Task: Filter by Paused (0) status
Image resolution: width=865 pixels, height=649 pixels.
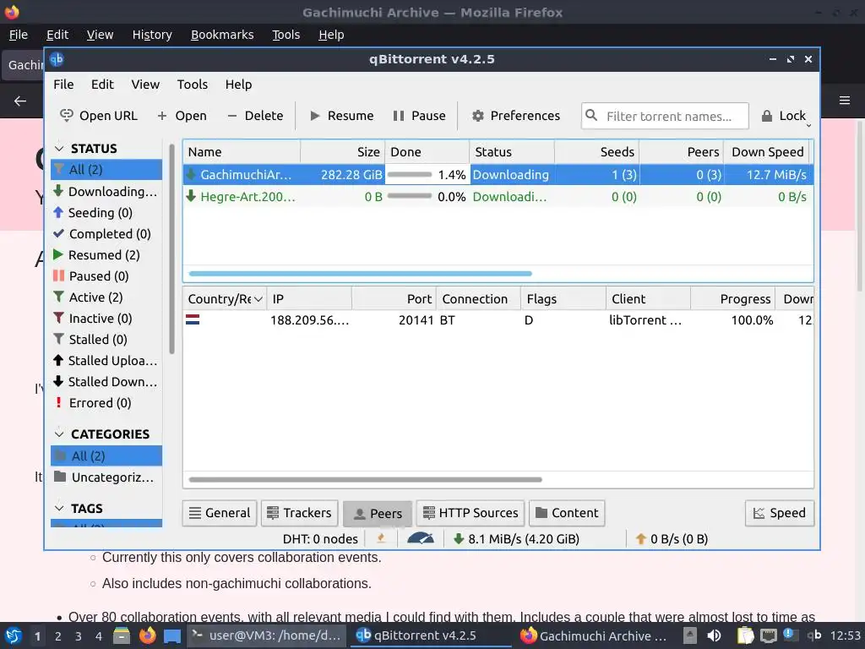Action: tap(106, 276)
